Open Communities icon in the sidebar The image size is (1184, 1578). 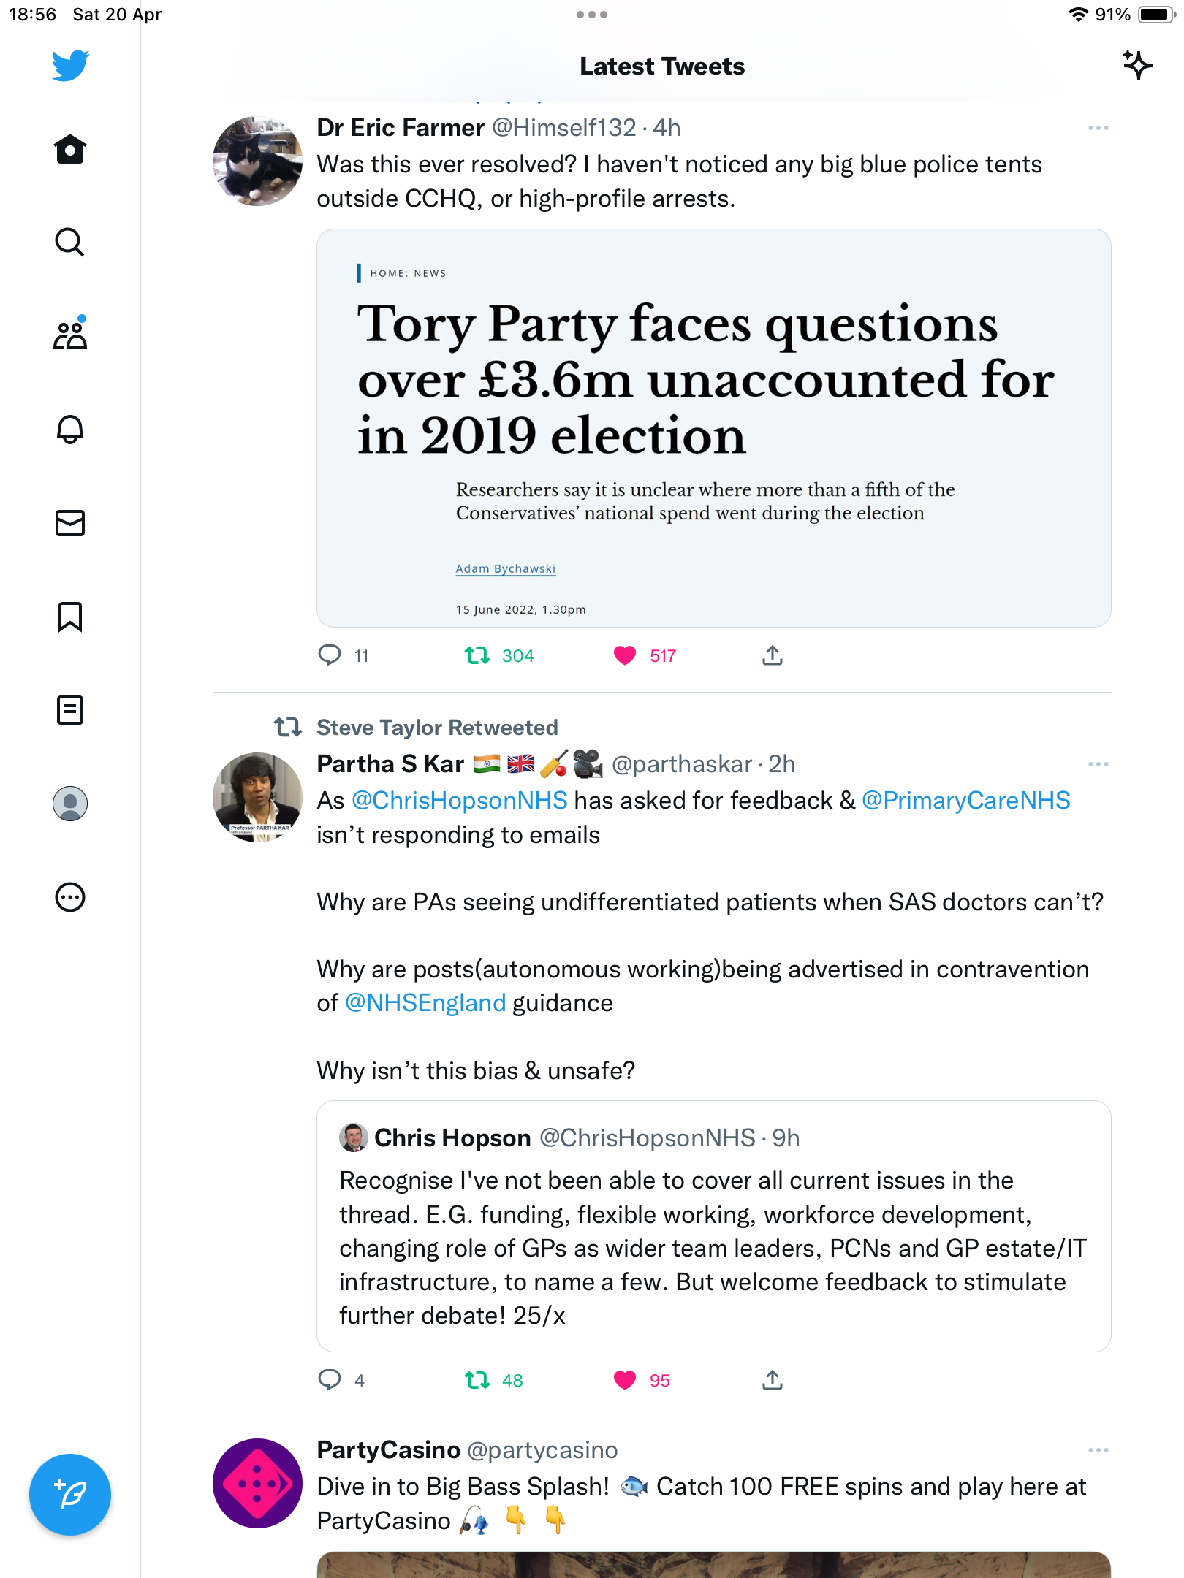point(70,335)
